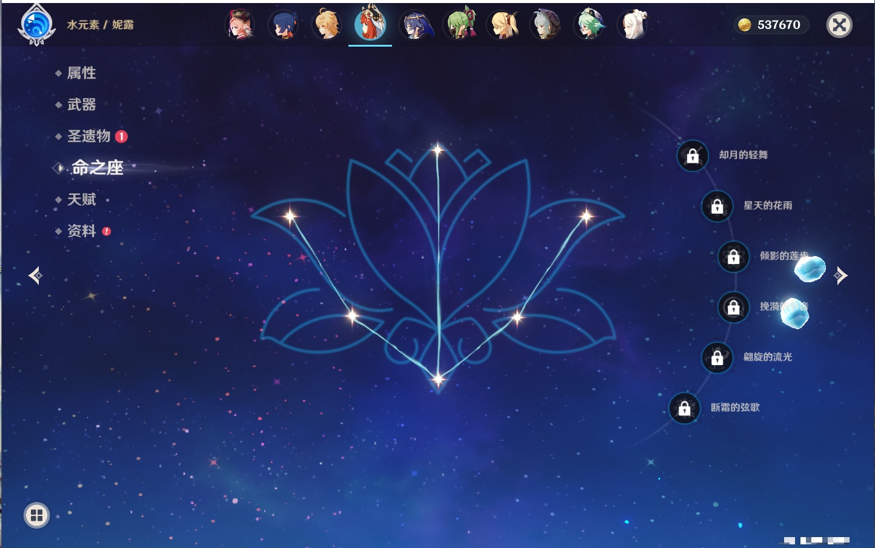This screenshot has width=875, height=548.
Task: Open the locked 星天的花雨 constellation node
Action: point(717,206)
